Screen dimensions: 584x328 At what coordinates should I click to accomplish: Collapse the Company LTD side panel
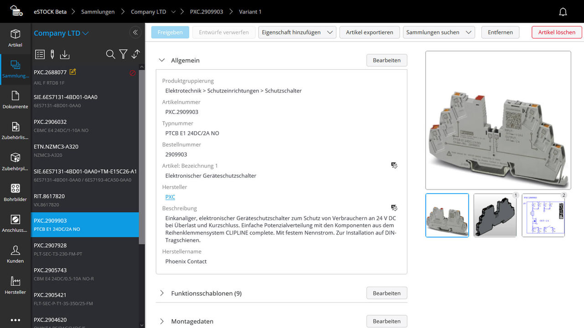(135, 32)
